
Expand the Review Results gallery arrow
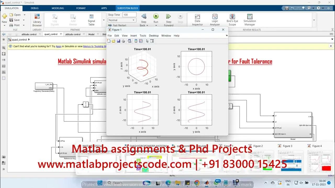click(x=314, y=20)
